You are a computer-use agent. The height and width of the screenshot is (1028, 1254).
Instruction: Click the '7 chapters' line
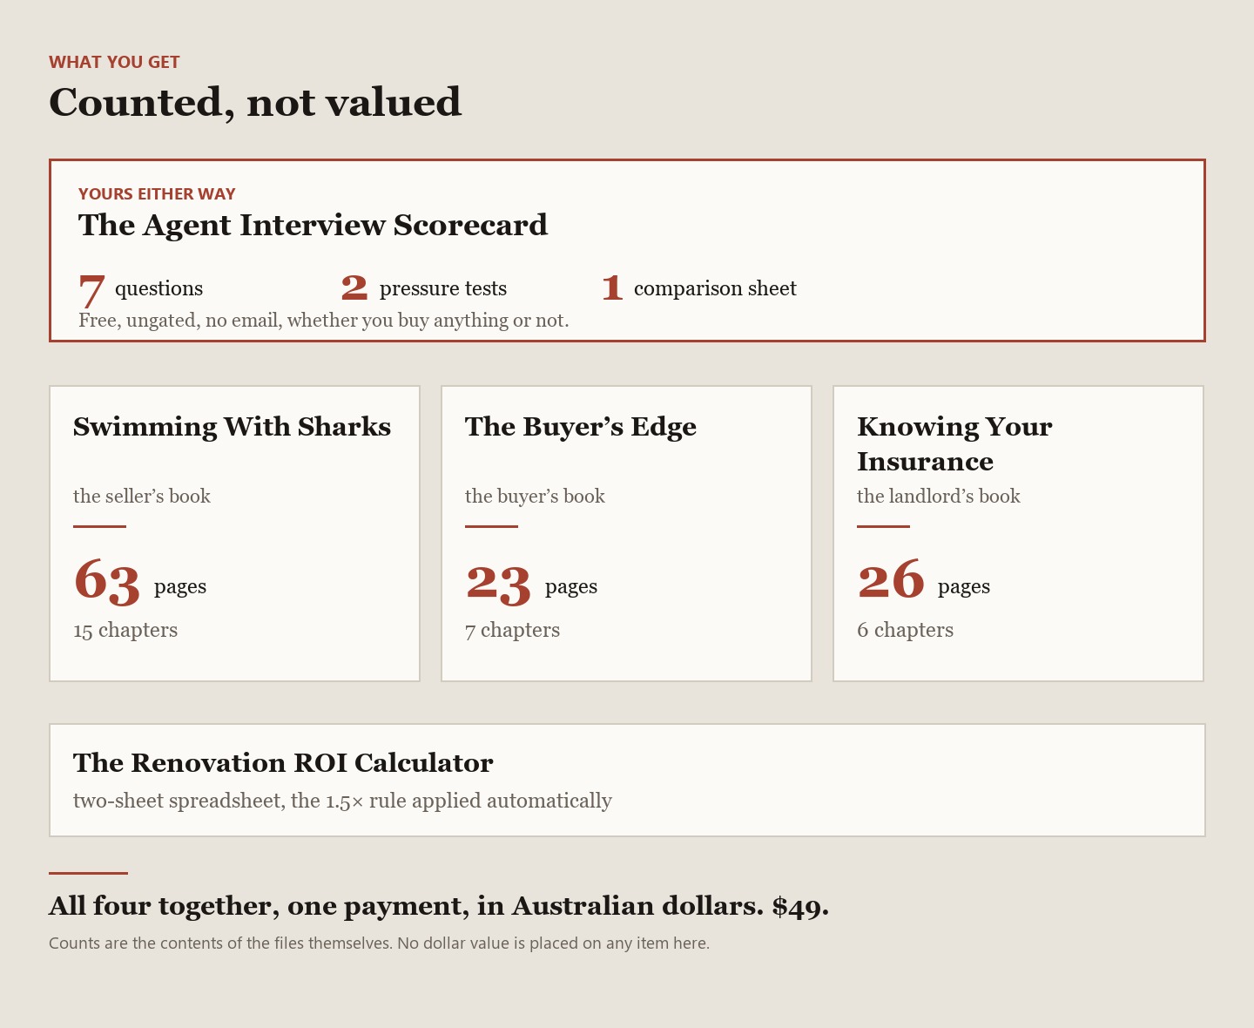coord(512,631)
